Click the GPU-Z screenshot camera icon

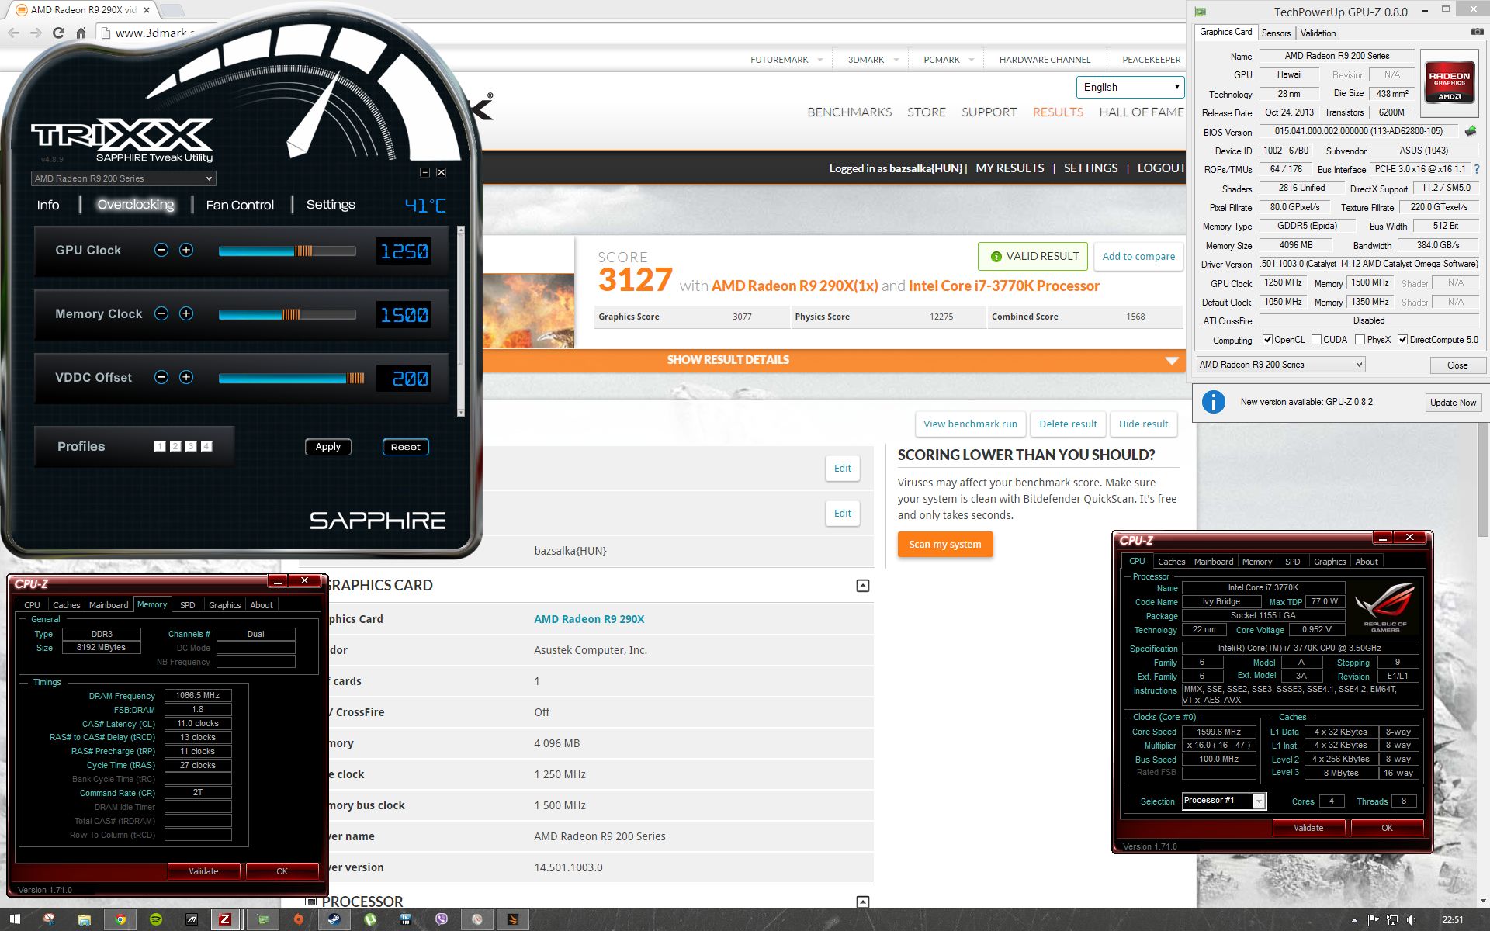coord(1477,32)
